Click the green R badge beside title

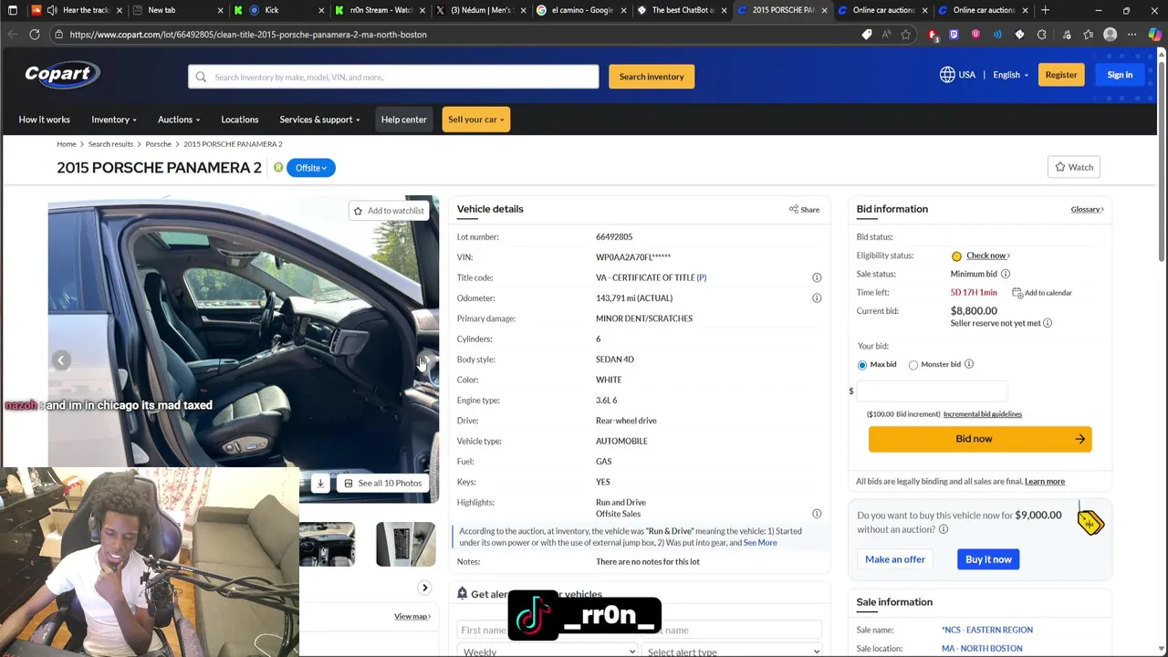coord(278,168)
